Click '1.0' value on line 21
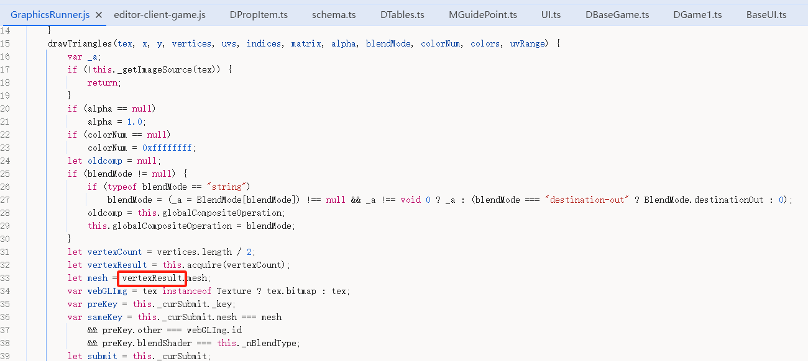 [x=135, y=122]
